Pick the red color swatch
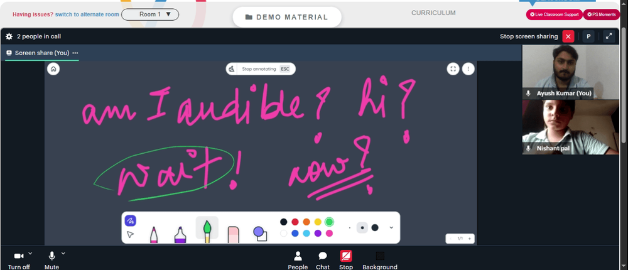Image resolution: width=628 pixels, height=270 pixels. (295, 222)
